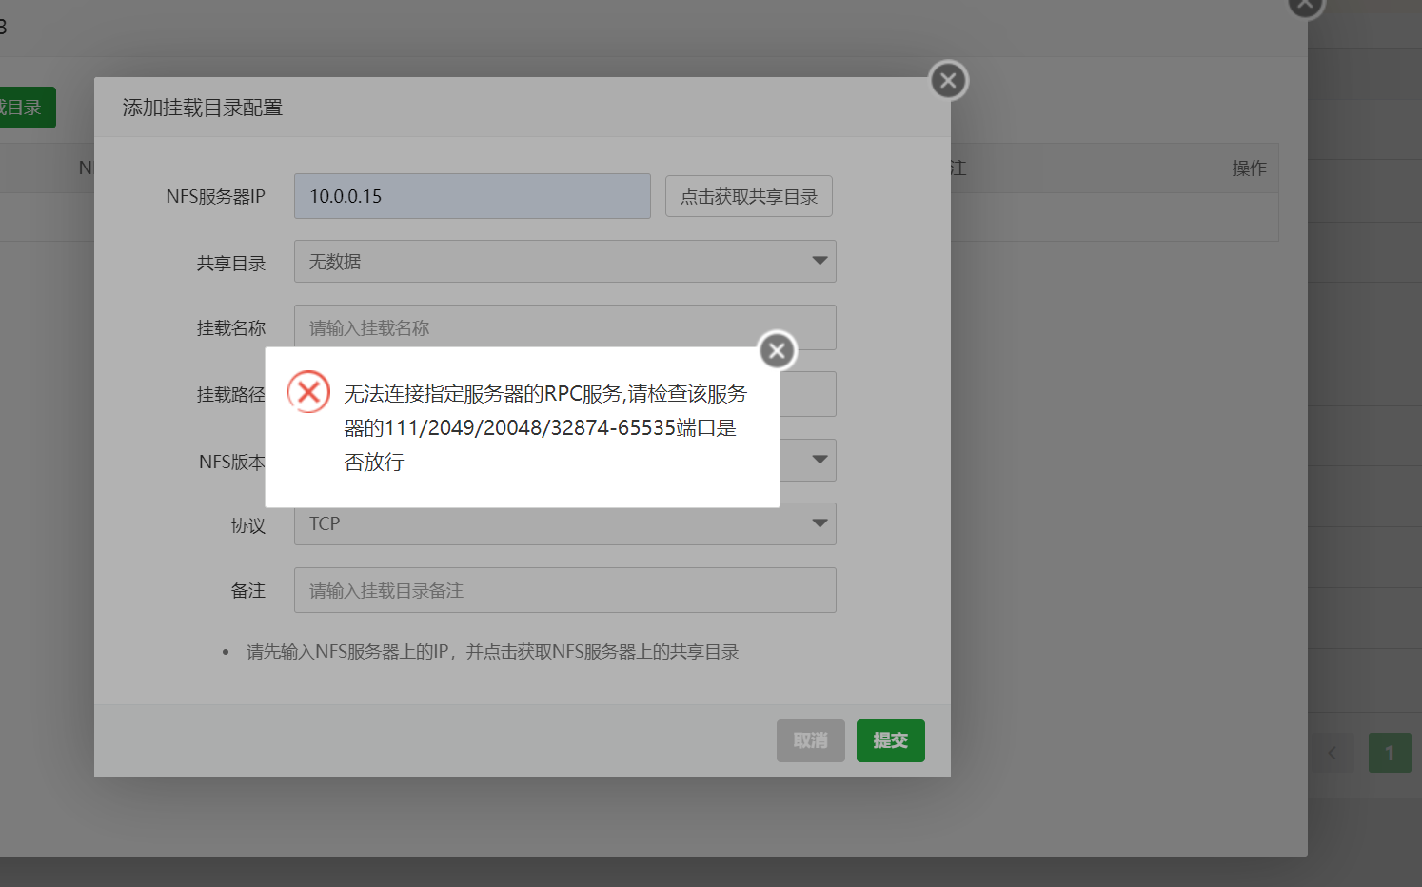Close the RPC error message popup
Image resolution: width=1422 pixels, height=887 pixels.
778,351
